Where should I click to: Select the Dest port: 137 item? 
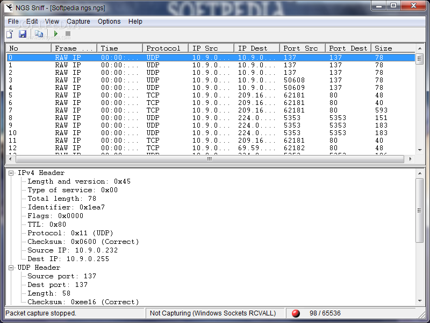coord(58,285)
